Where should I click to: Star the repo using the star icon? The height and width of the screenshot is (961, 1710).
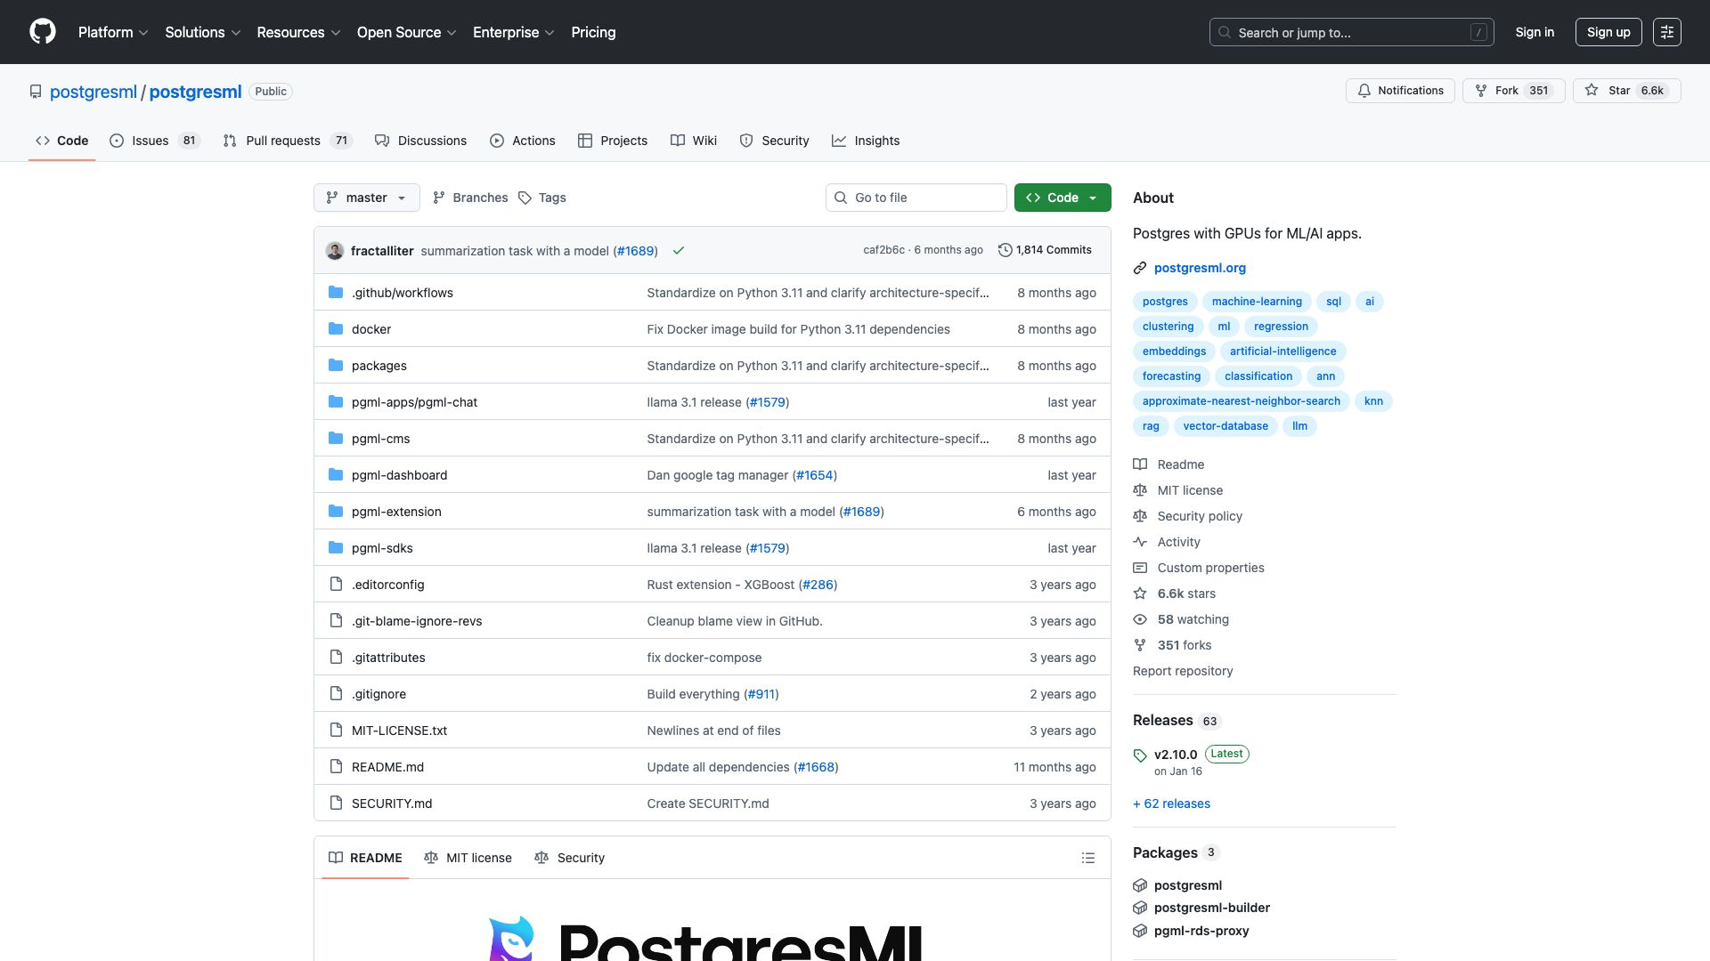[x=1592, y=90]
